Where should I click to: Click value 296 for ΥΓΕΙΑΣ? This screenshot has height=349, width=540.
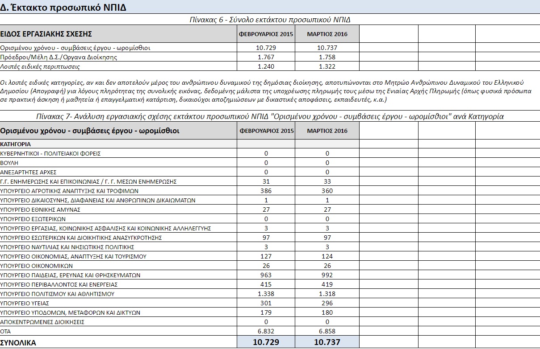point(327,303)
